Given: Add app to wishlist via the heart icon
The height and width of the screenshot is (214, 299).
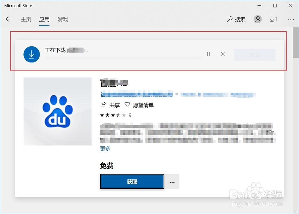Looking at the screenshot, I should tap(127, 105).
